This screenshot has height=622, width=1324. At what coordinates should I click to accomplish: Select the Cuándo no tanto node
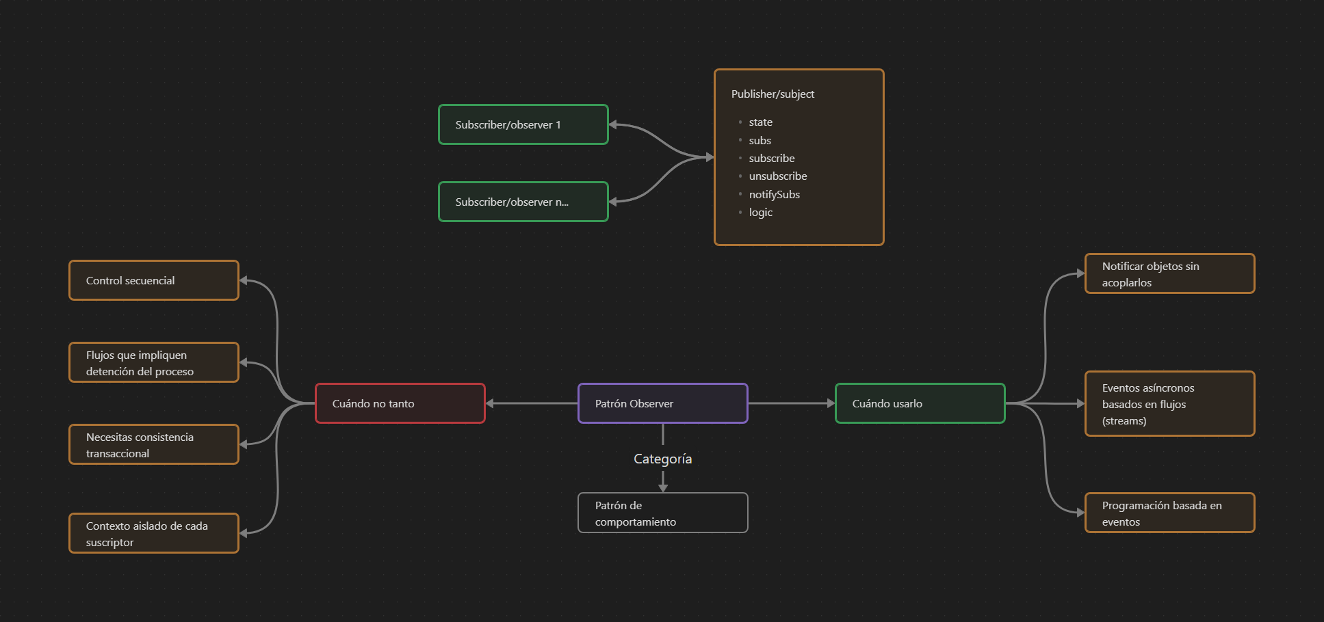(400, 403)
